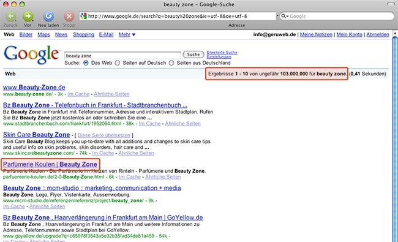Select the Das Web radio button
Screen dimensions: 398x242
pyautogui.click(x=86, y=63)
